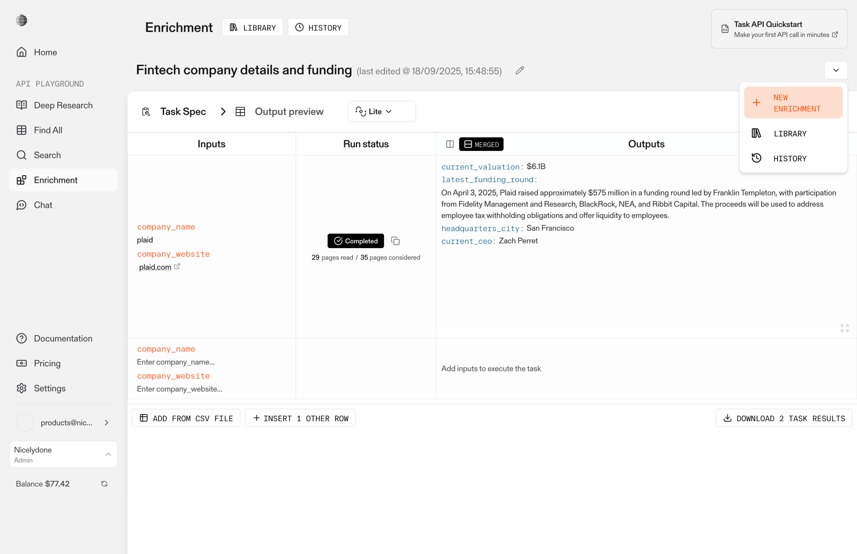Click the logo icon at top of sidebar
The image size is (857, 554).
coord(21,20)
